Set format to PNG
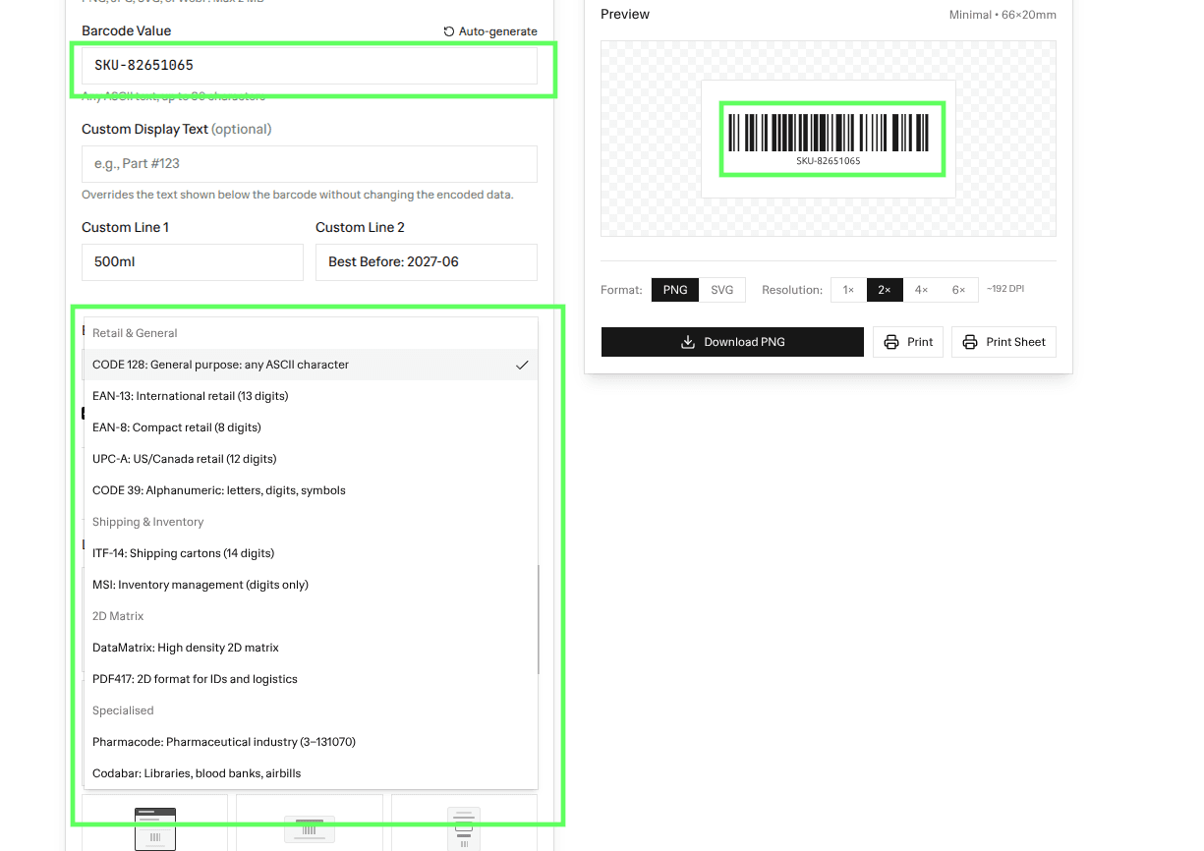The width and height of the screenshot is (1204, 851). click(675, 290)
